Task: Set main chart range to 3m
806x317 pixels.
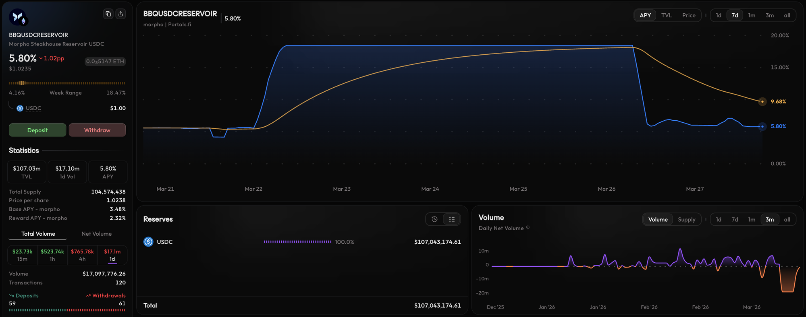Action: pyautogui.click(x=769, y=15)
